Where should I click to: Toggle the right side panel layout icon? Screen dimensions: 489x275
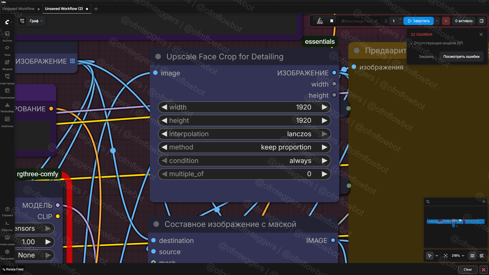click(x=481, y=21)
